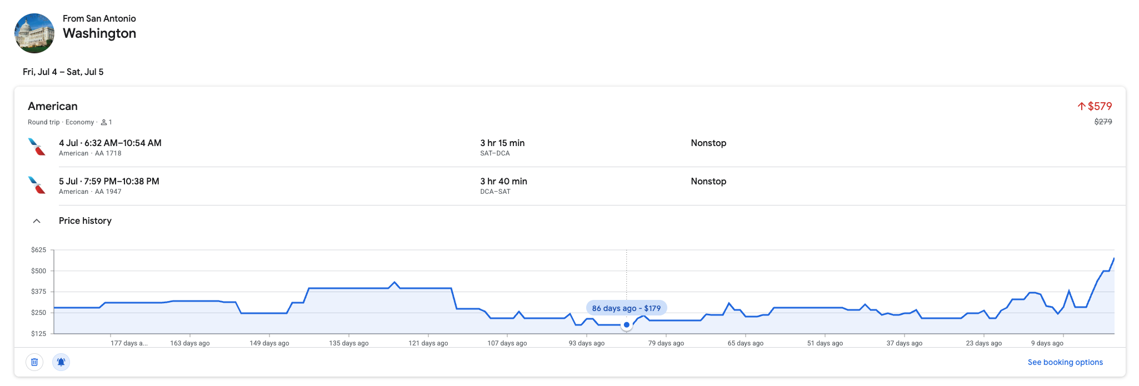Image resolution: width=1139 pixels, height=386 pixels.
Task: Click the 'Fri, Jul 4 – Sat, Jul 5' dates
Action: (63, 72)
